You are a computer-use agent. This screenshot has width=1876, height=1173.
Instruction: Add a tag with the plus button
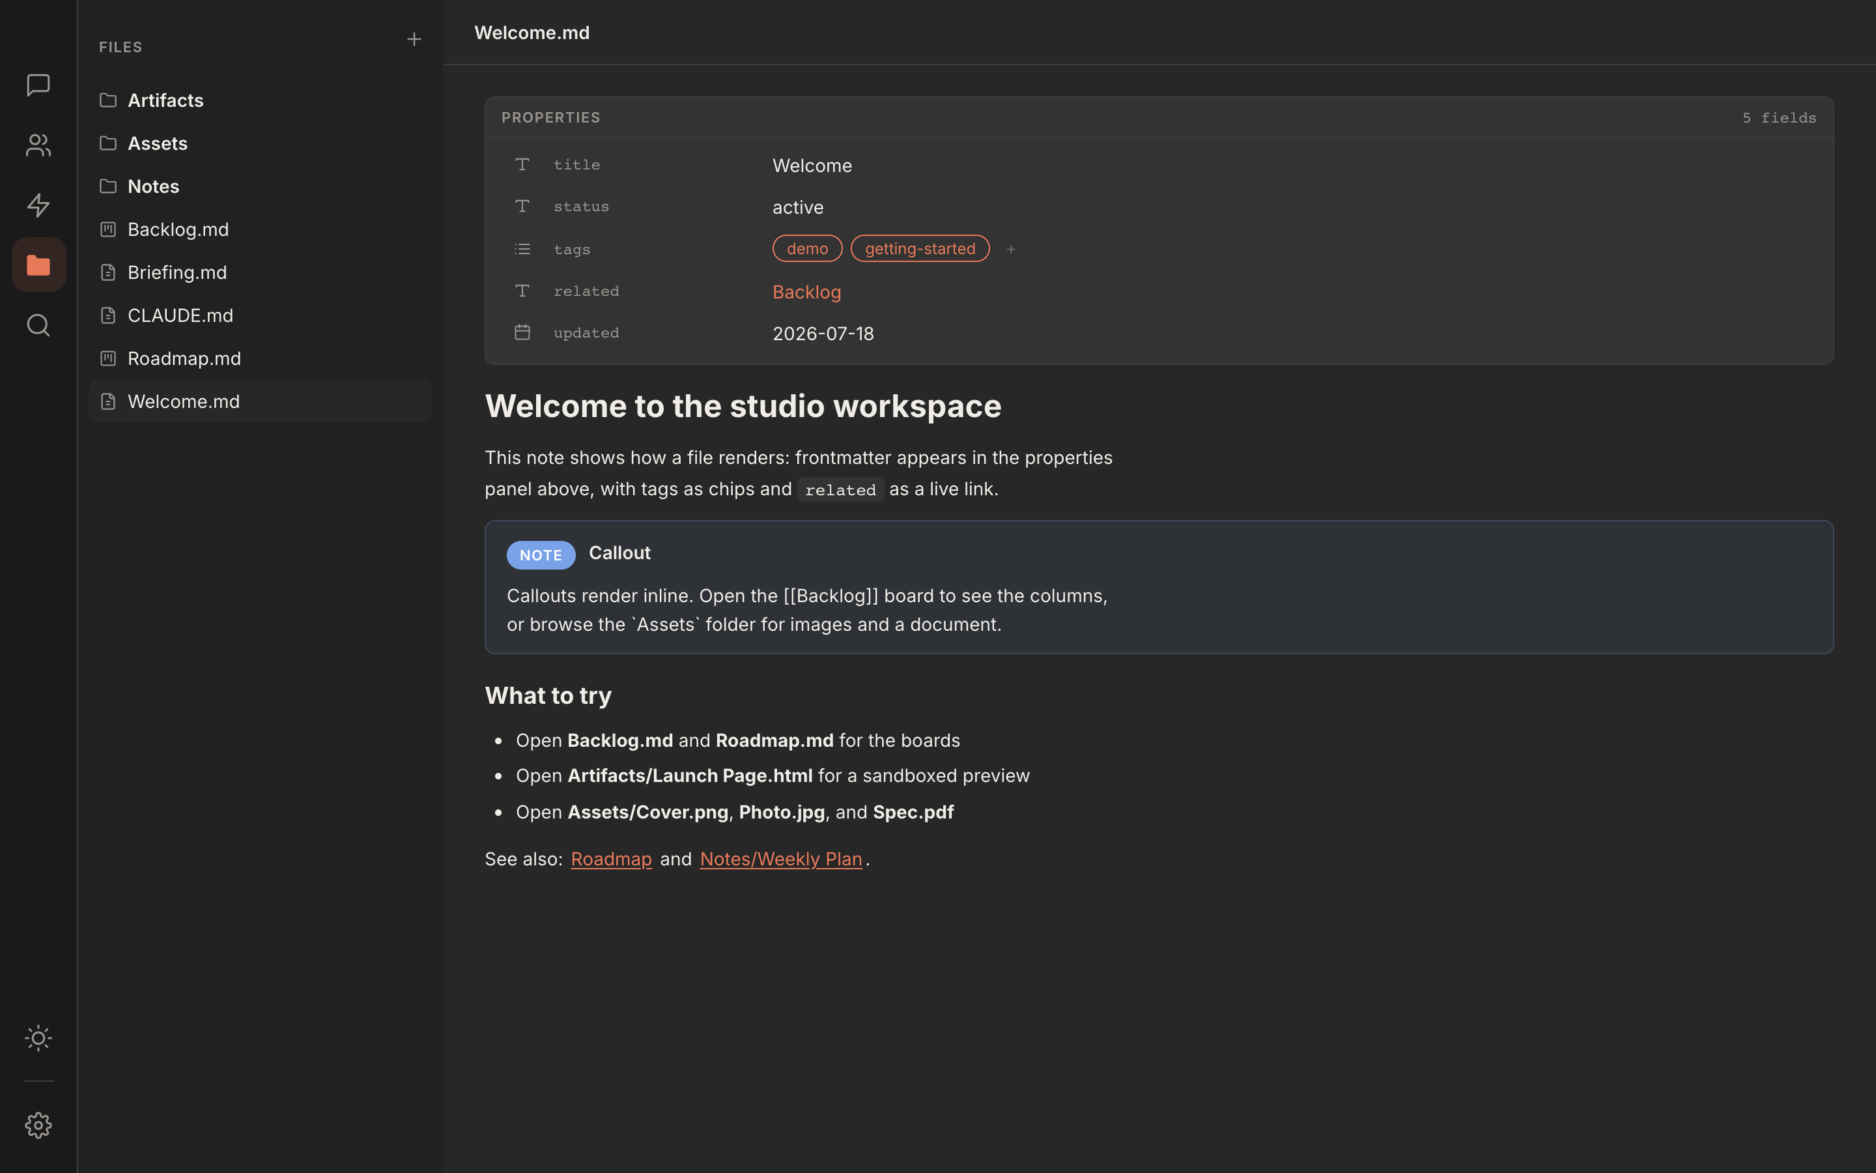[1010, 249]
